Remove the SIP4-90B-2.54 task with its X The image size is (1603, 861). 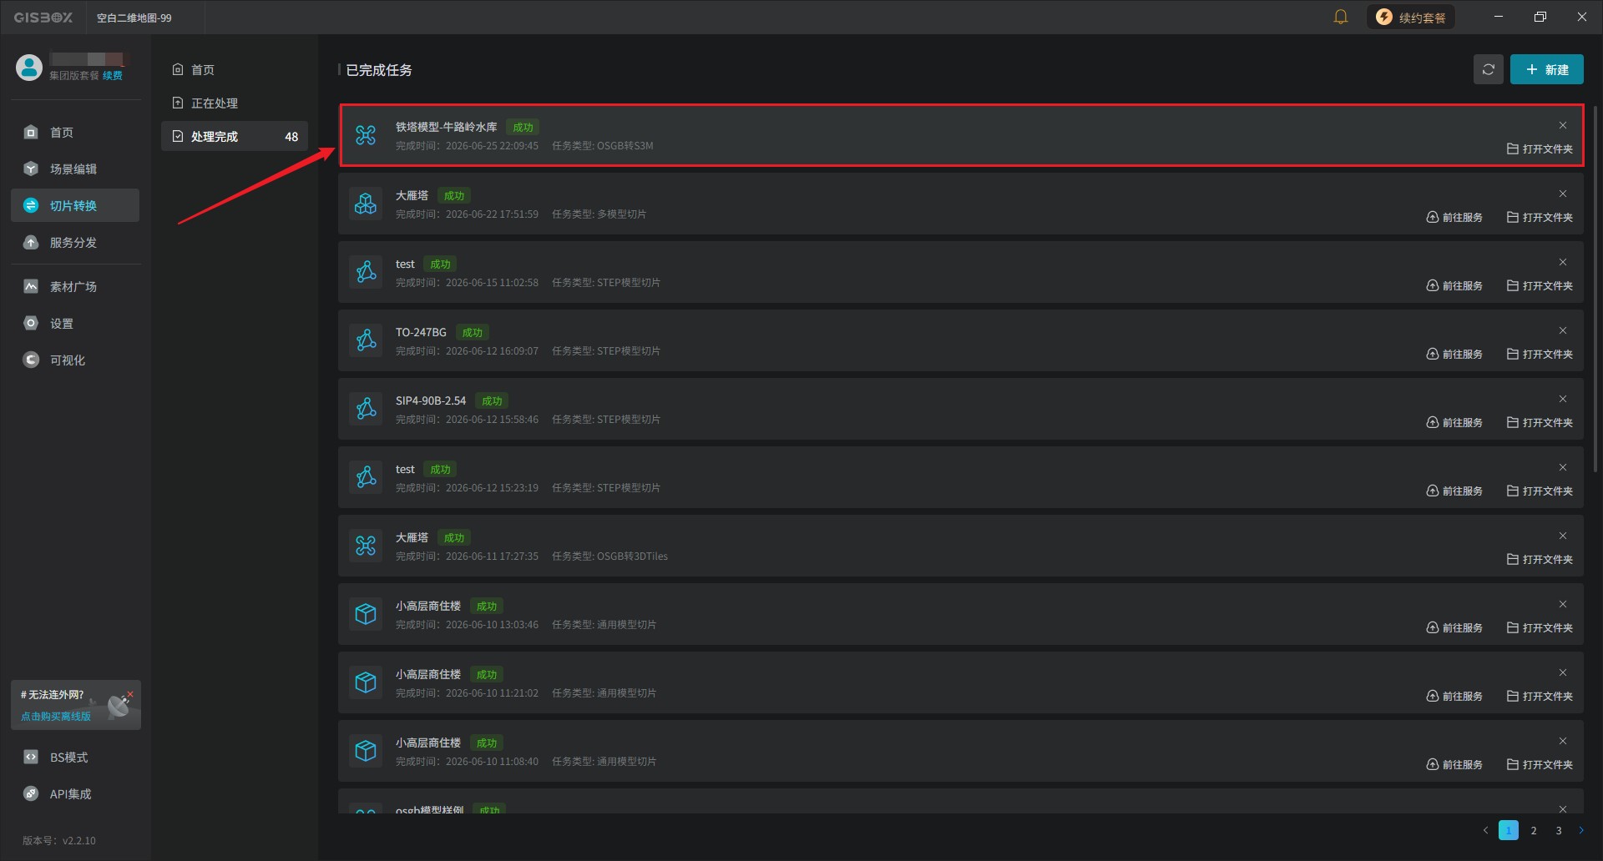coord(1563,399)
